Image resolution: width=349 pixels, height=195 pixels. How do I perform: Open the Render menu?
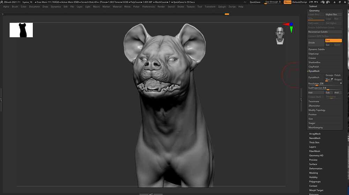click(161, 7)
